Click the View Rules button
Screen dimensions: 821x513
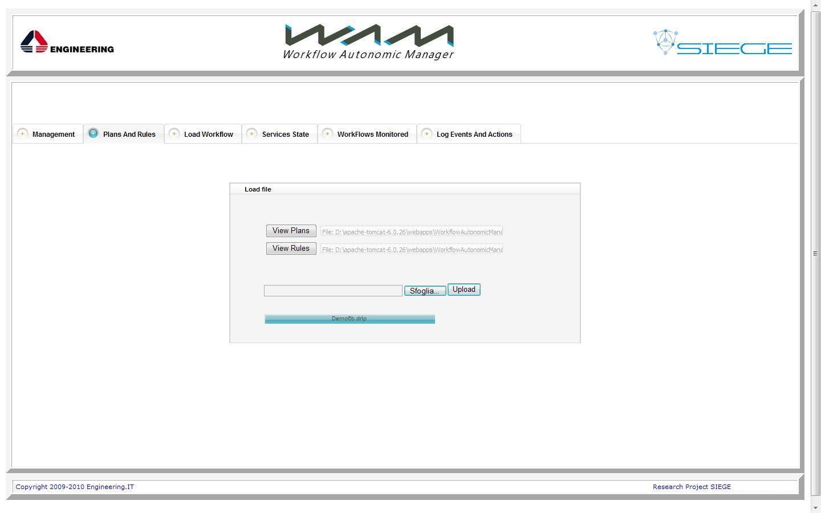tap(291, 248)
